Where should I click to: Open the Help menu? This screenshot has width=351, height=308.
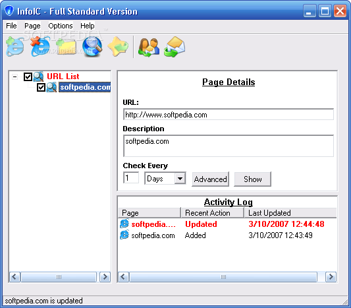[x=88, y=26]
